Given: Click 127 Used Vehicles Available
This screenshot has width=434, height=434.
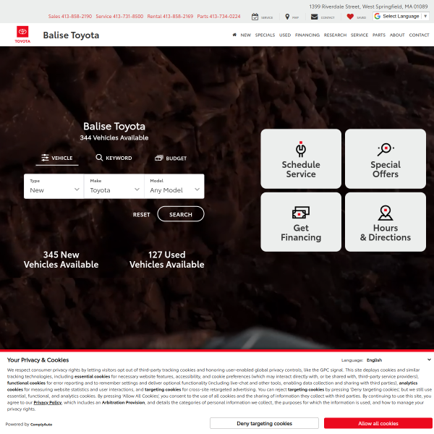Looking at the screenshot, I should coord(167,260).
